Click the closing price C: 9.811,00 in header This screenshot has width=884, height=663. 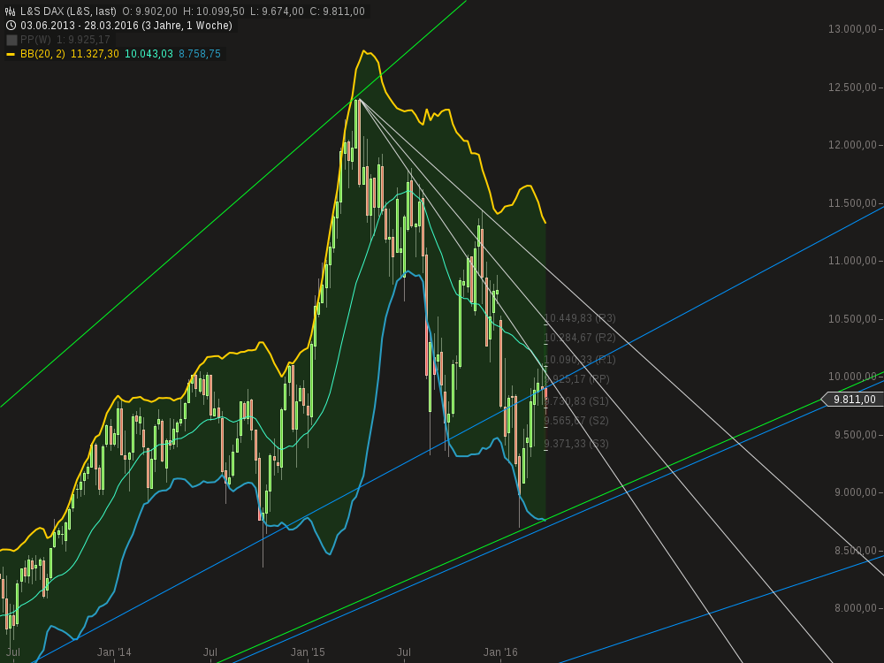[337, 11]
